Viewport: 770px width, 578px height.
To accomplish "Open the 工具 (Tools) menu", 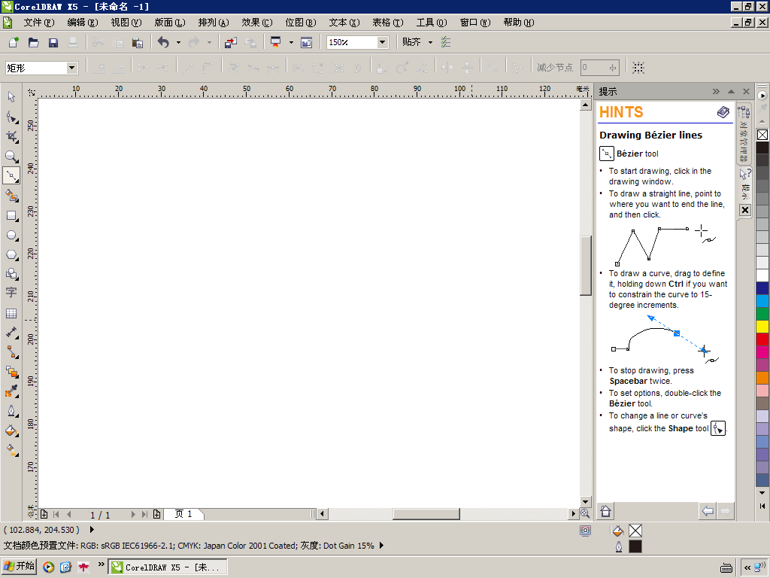I will (432, 23).
